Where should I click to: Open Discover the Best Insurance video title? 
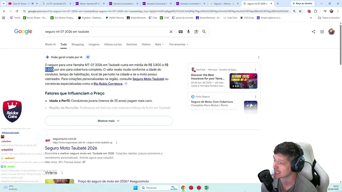(x=208, y=77)
